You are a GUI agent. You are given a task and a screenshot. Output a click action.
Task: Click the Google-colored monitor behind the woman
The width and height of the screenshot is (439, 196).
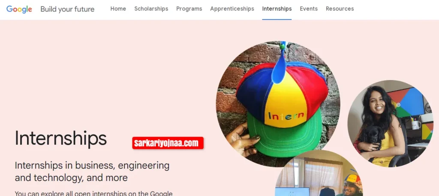point(406,102)
